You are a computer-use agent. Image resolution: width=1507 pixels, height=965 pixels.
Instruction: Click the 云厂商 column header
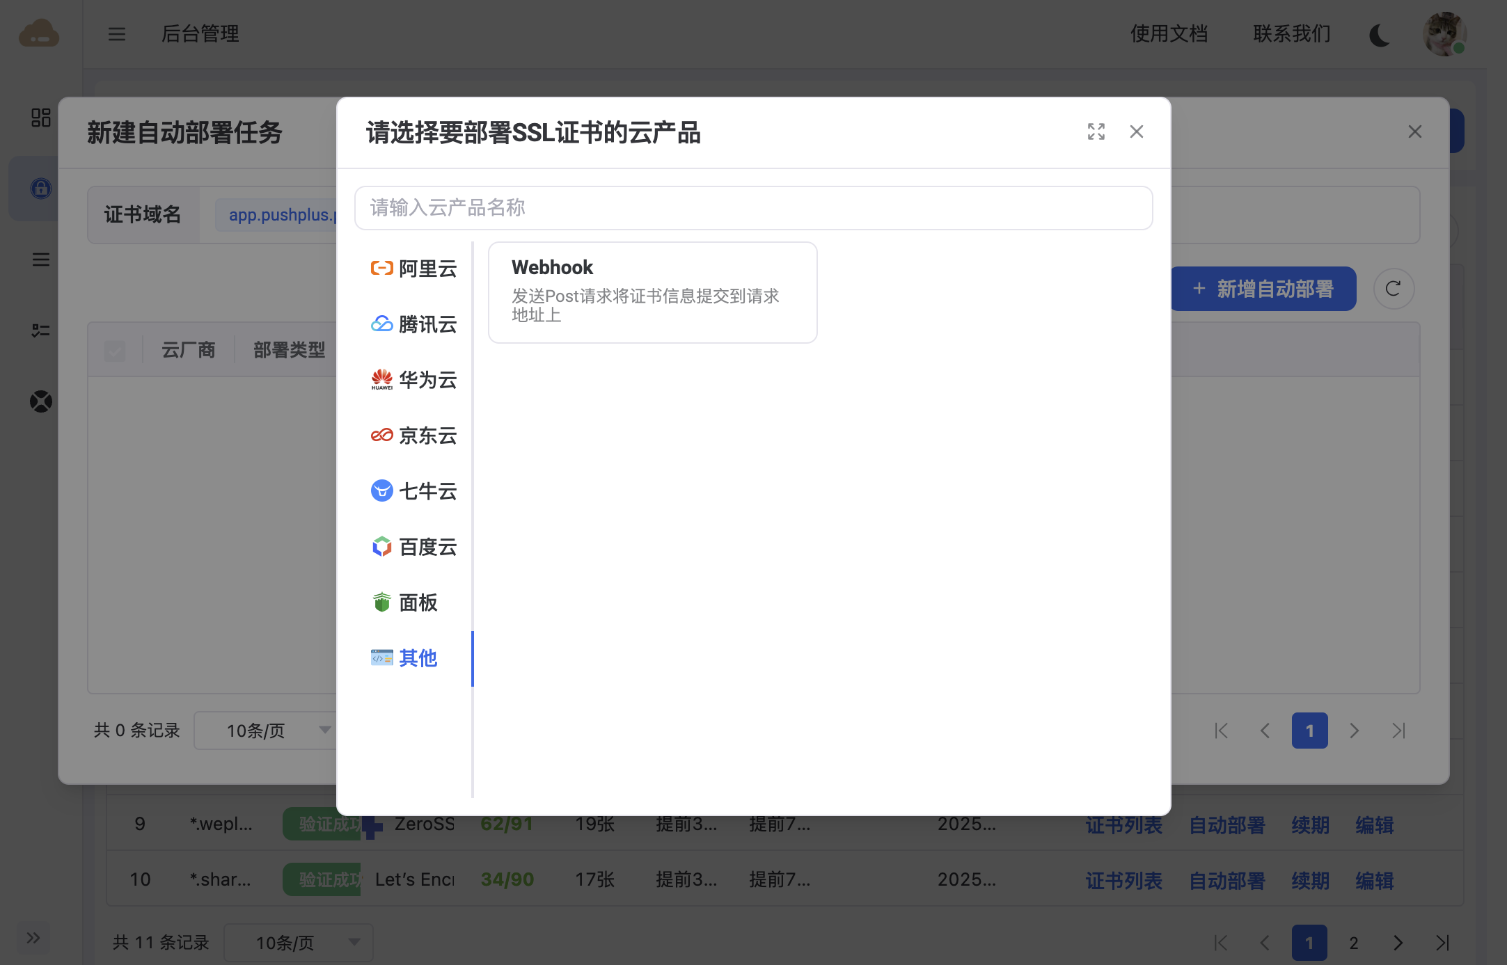(189, 350)
